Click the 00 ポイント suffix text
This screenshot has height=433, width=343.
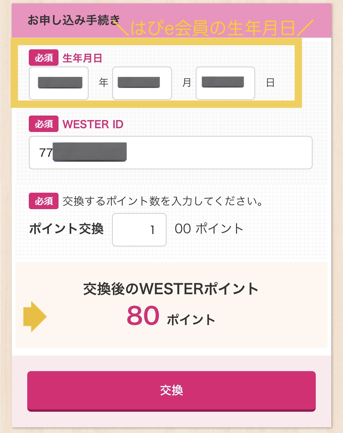(209, 229)
